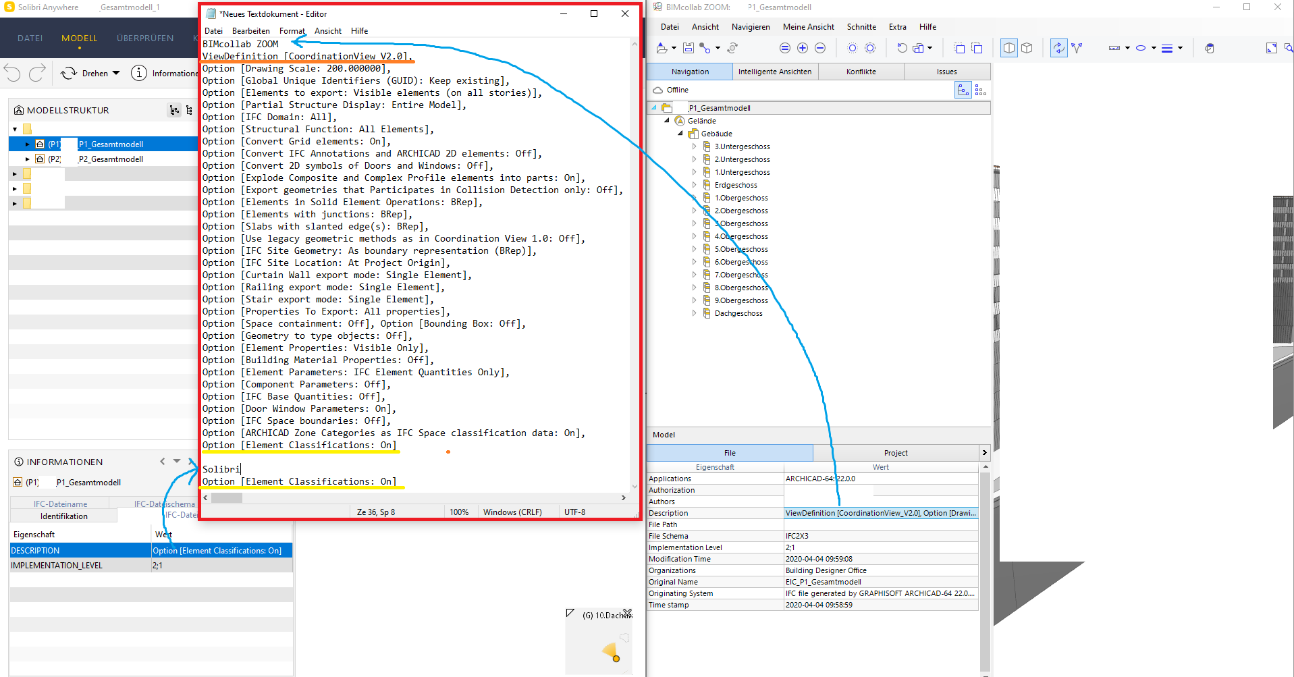Viewport: 1294px width, 677px height.
Task: Click the open model icon in BIMcollab toolbar
Action: (662, 48)
